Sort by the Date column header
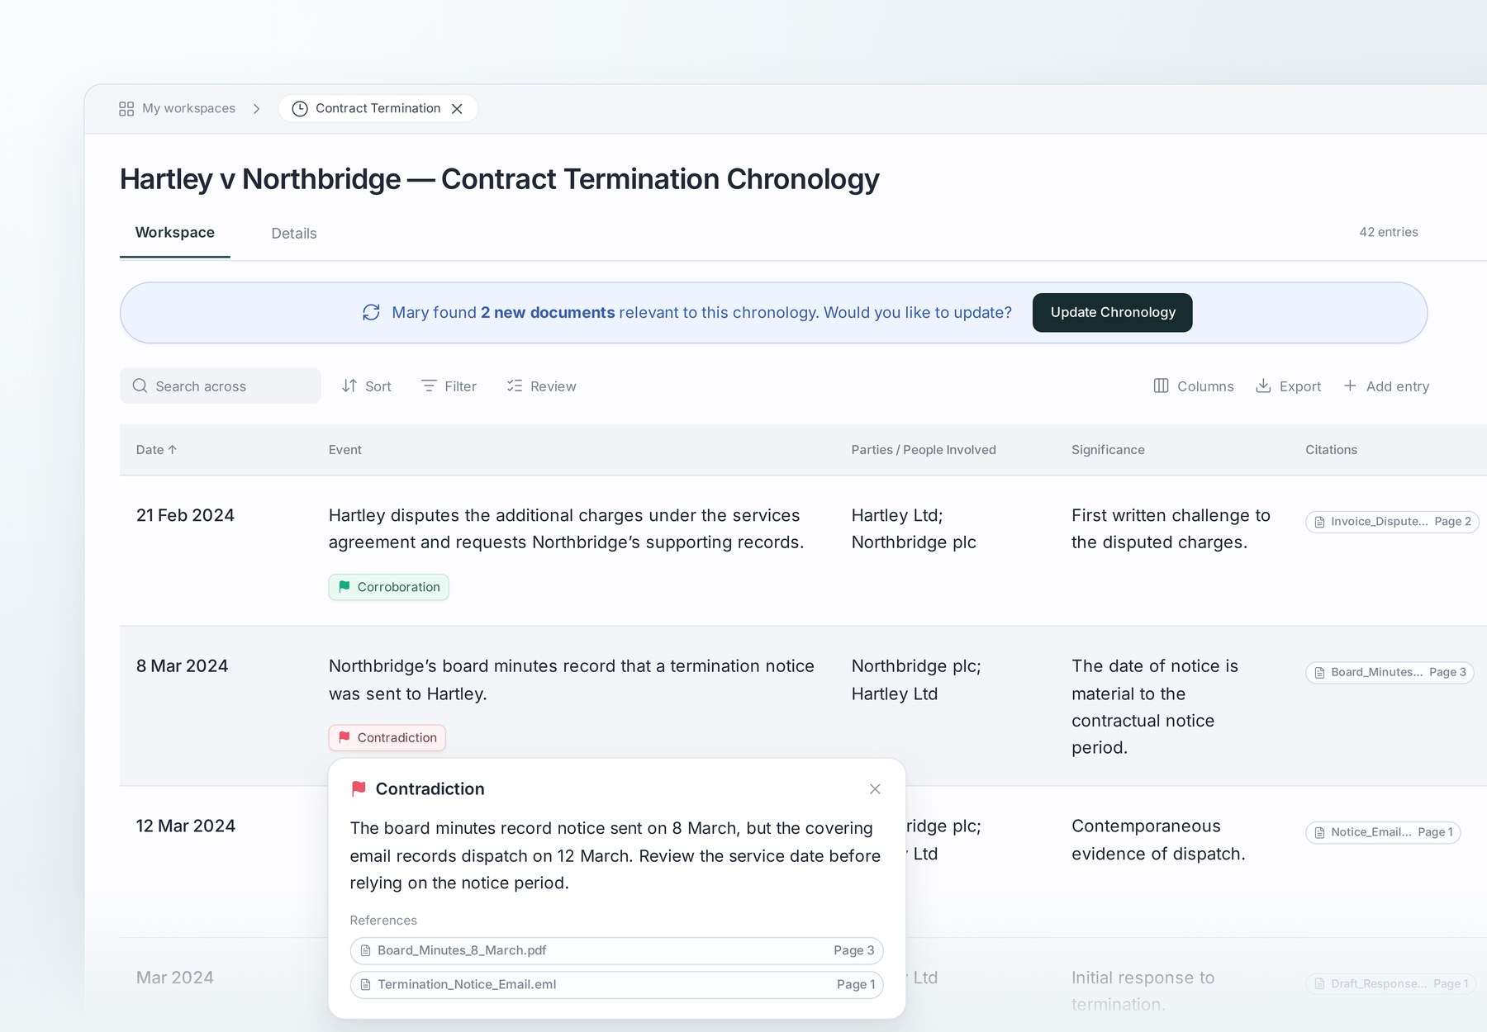This screenshot has height=1032, width=1487. pyautogui.click(x=156, y=450)
